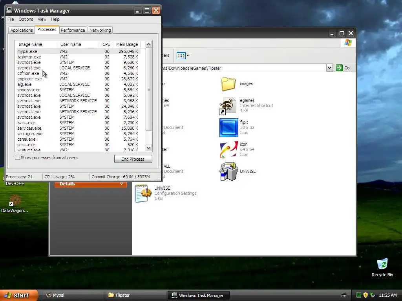Select the winlogon.exe process row
Image resolution: width=402 pixels, height=301 pixels.
[78, 134]
